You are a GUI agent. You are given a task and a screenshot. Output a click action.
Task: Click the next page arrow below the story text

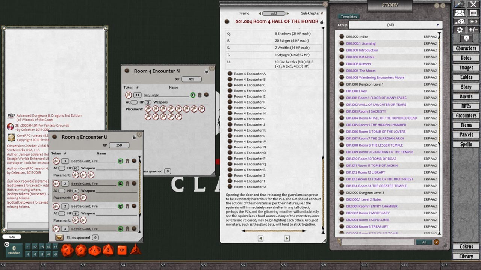[287, 238]
